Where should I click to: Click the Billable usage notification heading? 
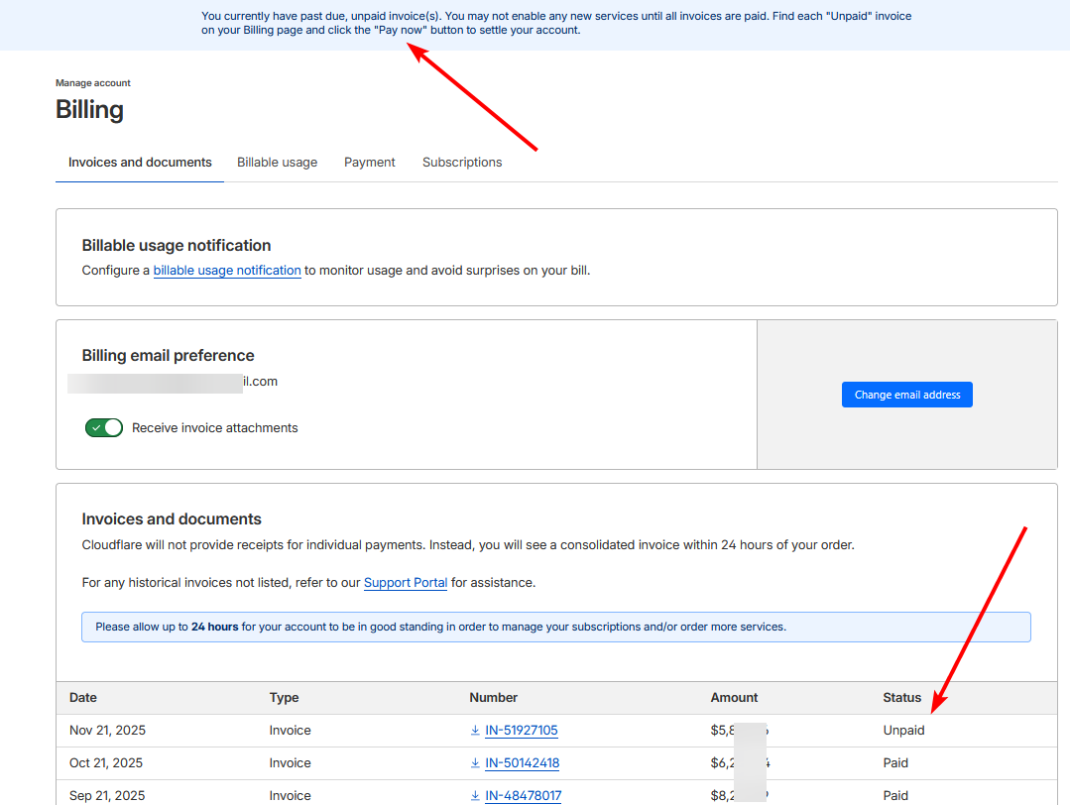tap(177, 245)
